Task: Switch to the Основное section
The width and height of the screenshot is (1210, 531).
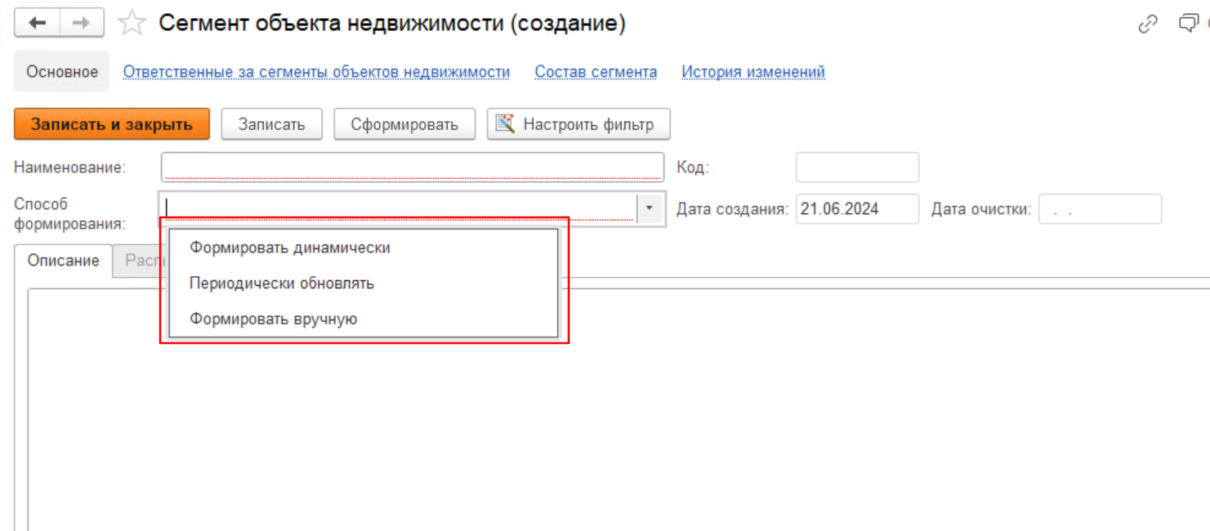Action: [62, 72]
